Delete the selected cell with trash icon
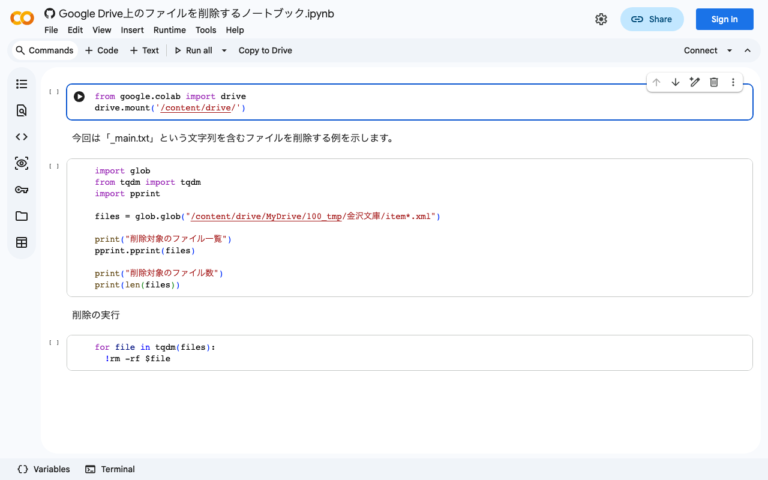This screenshot has width=768, height=480. coord(714,82)
